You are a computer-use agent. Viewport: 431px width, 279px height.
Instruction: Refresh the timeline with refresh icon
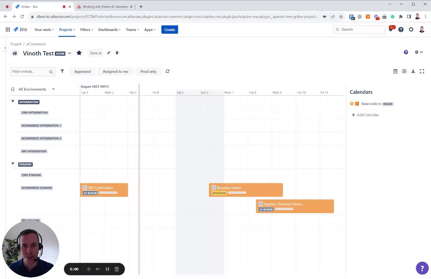168,71
